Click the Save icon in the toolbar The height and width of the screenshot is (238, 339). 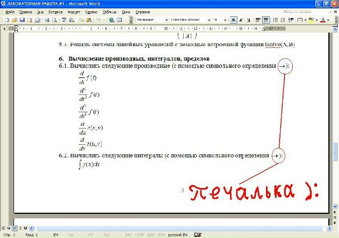click(x=22, y=20)
